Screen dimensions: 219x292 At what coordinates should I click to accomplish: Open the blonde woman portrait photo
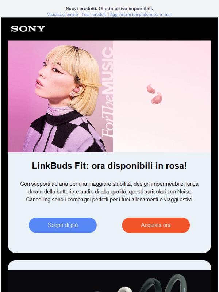click(x=60, y=96)
